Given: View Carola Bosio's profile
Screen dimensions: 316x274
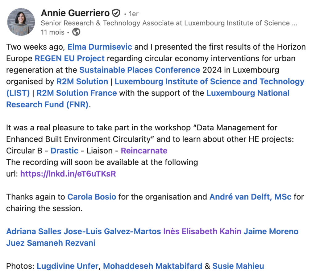Looking at the screenshot, I should tap(92, 197).
